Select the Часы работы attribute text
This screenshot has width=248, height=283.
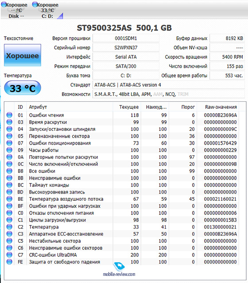[44, 150]
